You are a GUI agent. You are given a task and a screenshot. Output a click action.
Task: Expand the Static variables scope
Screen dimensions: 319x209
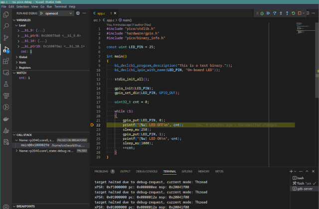[x=16, y=62]
